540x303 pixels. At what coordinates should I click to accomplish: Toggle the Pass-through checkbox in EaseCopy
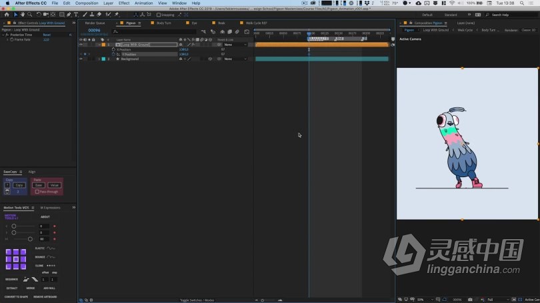37,192
